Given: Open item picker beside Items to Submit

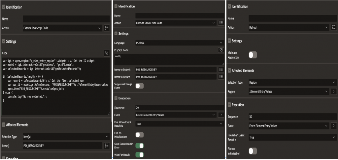Looking at the screenshot, I should tap(221, 69).
